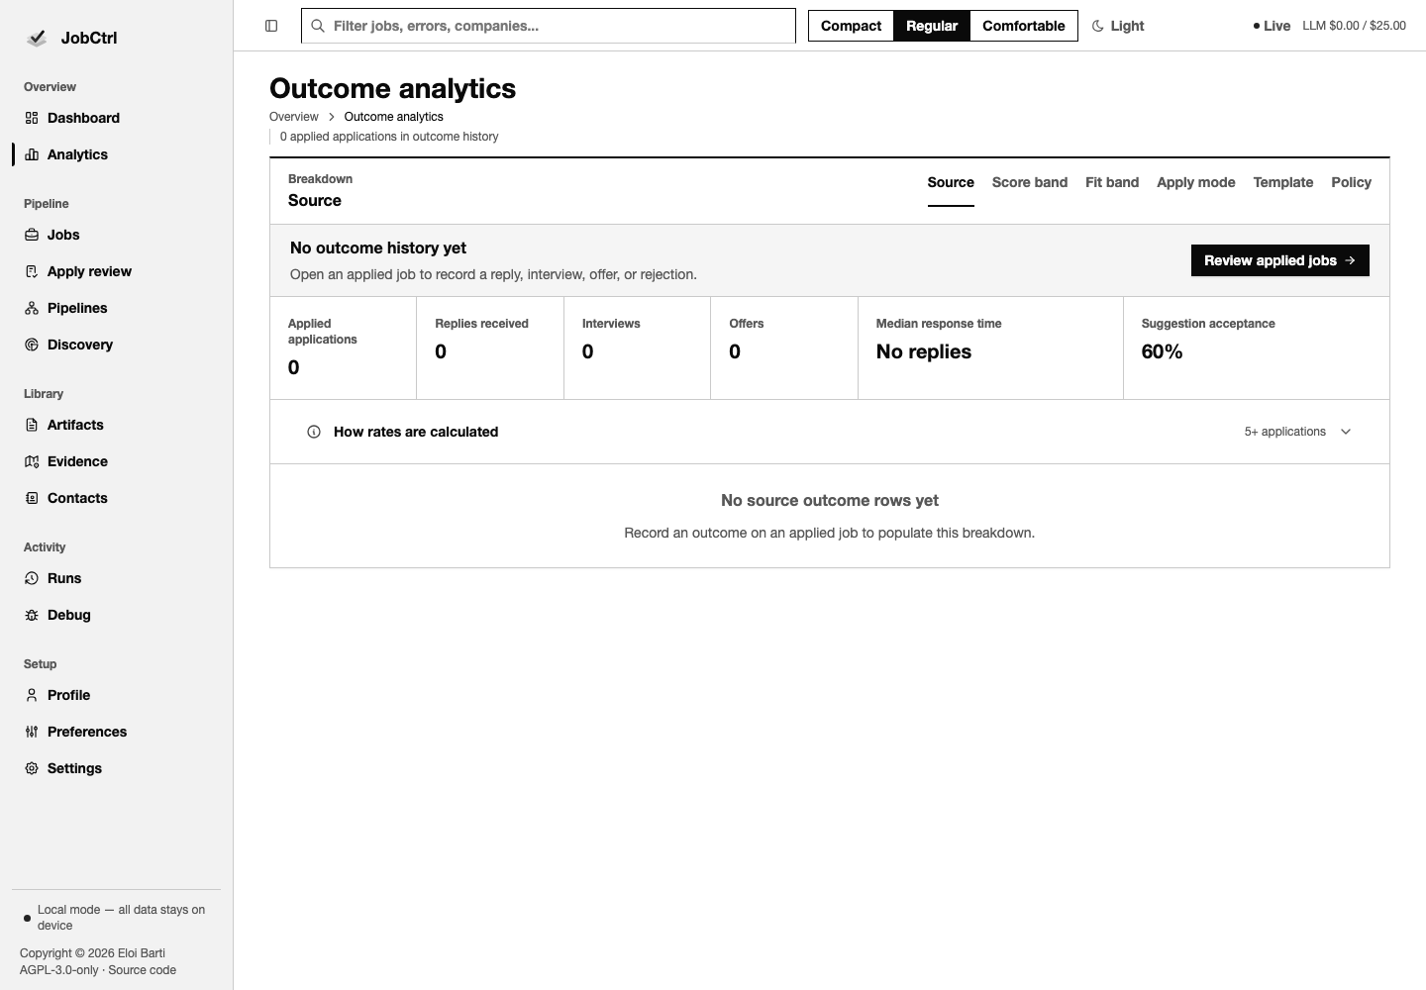Click the info icon beside How rates
Image resolution: width=1426 pixels, height=990 pixels.
(314, 432)
